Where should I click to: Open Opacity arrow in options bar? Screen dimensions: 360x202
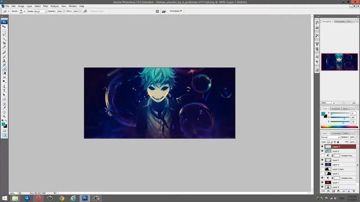pyautogui.click(x=64, y=11)
